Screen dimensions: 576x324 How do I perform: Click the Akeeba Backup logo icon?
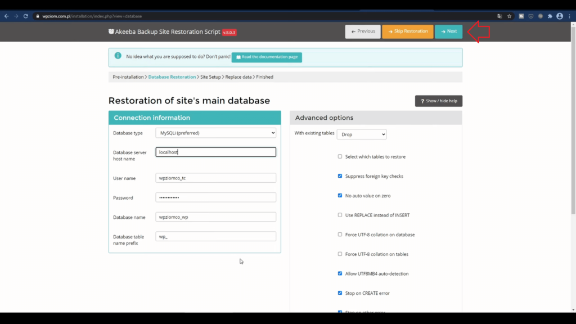click(x=111, y=31)
